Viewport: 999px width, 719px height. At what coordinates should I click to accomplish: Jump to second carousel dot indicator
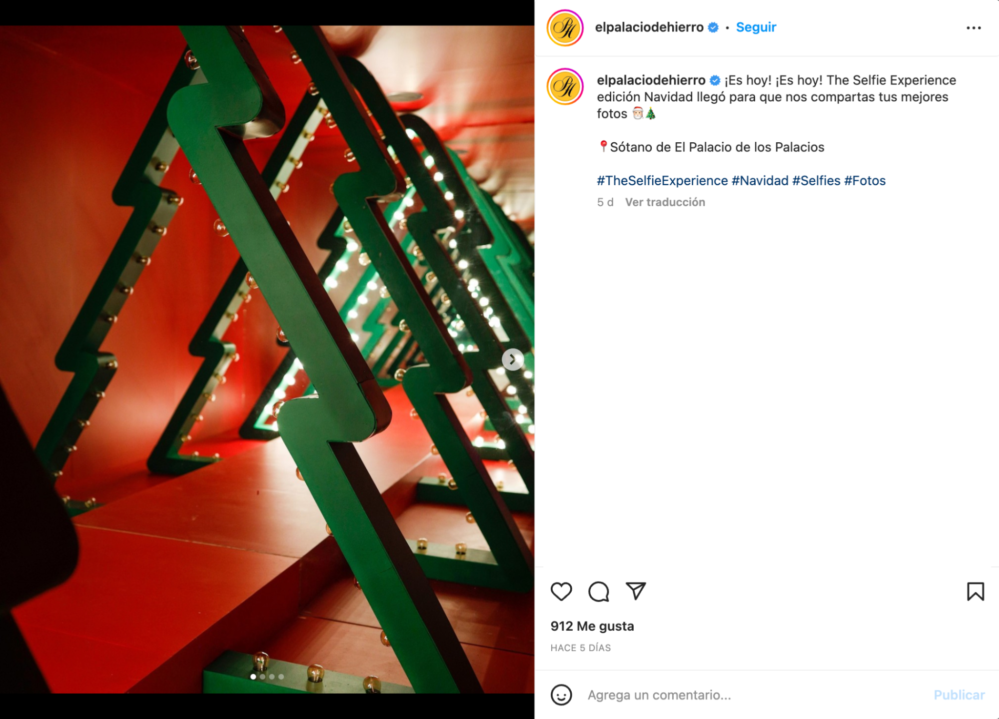coord(262,677)
